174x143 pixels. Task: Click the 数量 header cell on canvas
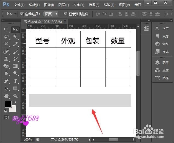point(118,39)
